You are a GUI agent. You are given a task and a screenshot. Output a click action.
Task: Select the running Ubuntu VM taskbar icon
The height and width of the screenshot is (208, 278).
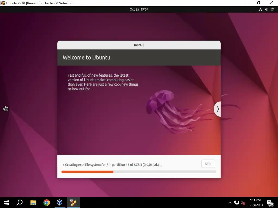[x=73, y=203]
